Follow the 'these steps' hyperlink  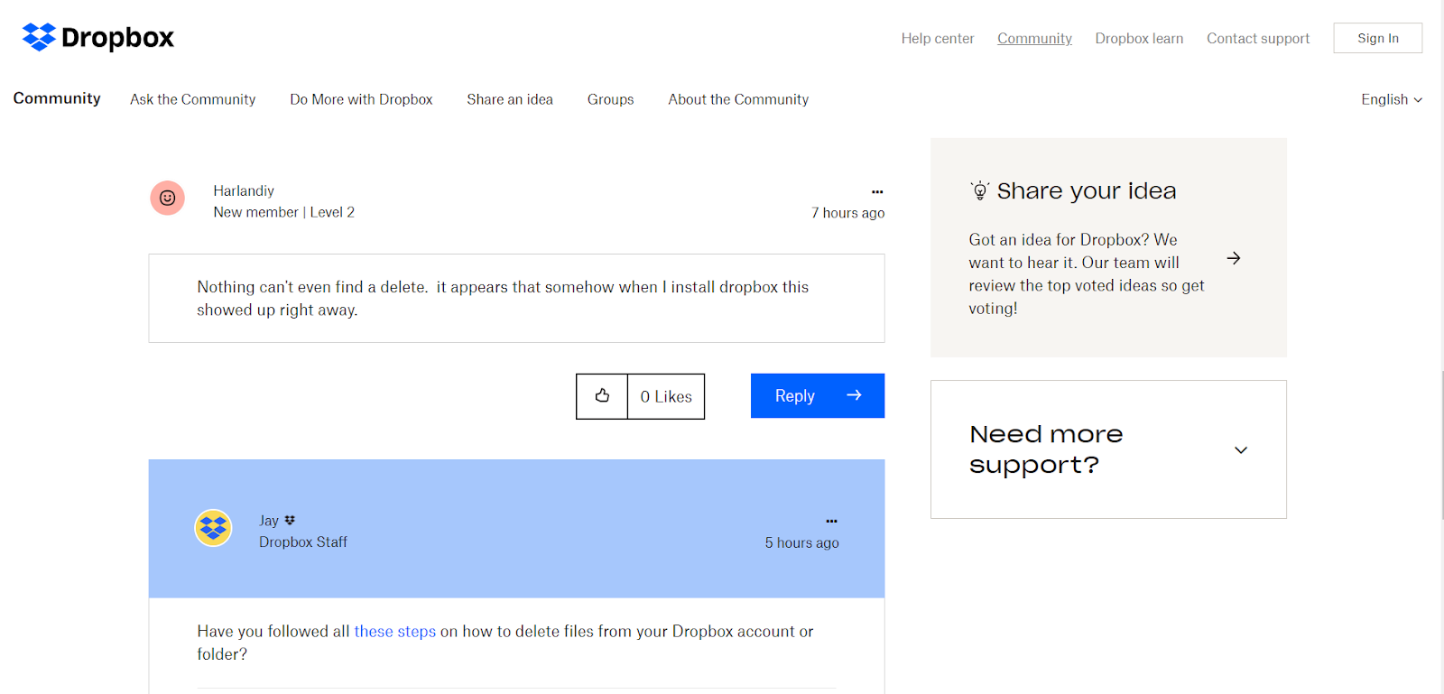coord(395,631)
